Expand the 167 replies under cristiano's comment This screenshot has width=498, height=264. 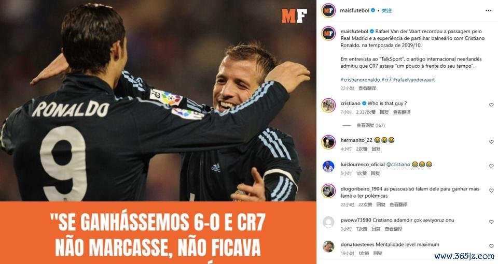point(370,125)
